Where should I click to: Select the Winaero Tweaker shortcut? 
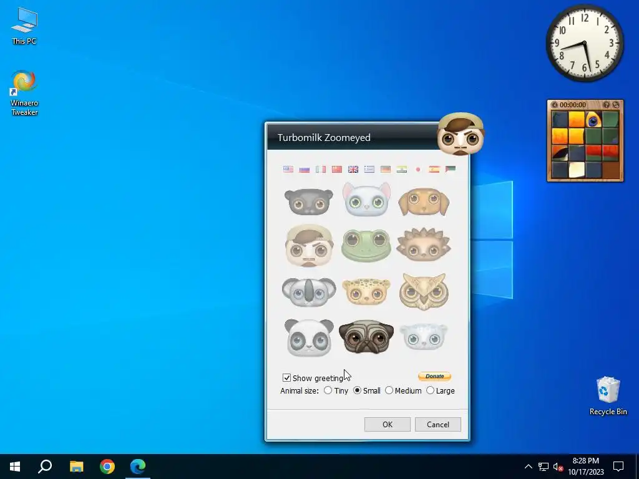pyautogui.click(x=24, y=94)
